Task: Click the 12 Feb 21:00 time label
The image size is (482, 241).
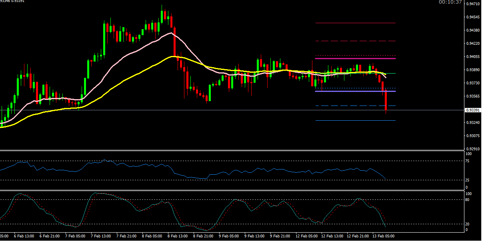Action: point(357,236)
